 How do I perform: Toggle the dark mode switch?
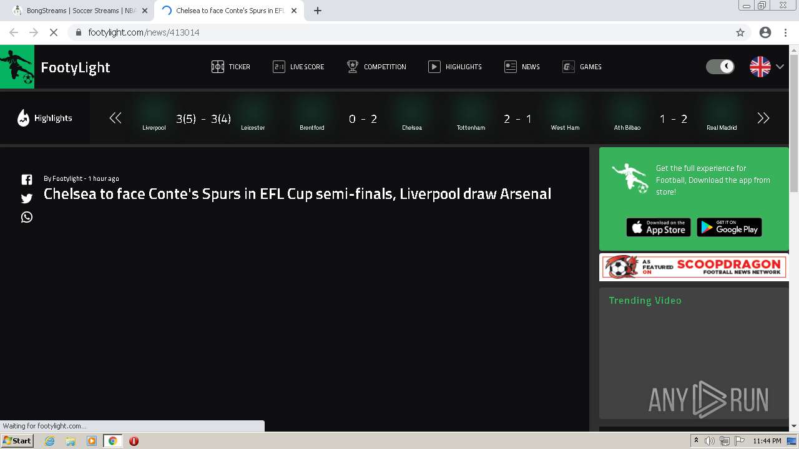point(720,67)
